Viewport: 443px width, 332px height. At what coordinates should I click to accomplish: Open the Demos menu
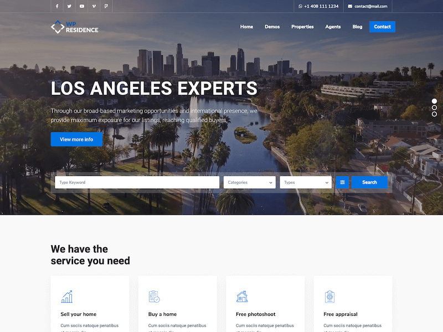click(272, 27)
